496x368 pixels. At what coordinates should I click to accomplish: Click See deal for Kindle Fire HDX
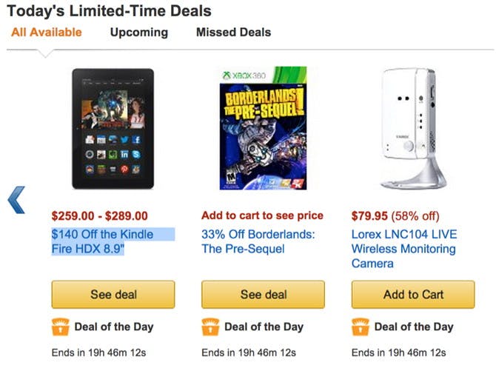coord(113,295)
